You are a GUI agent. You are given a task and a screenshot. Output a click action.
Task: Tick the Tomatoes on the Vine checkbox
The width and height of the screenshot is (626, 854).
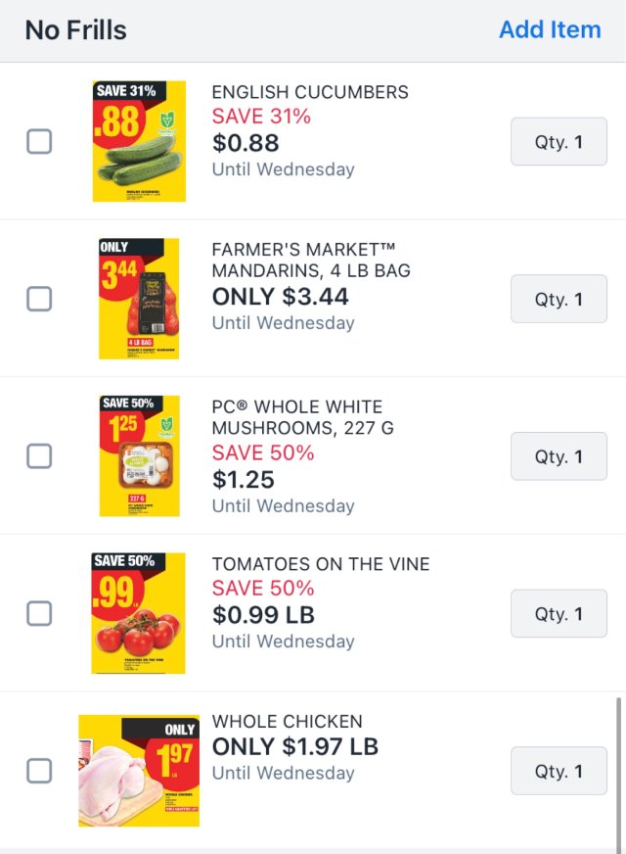pyautogui.click(x=39, y=614)
